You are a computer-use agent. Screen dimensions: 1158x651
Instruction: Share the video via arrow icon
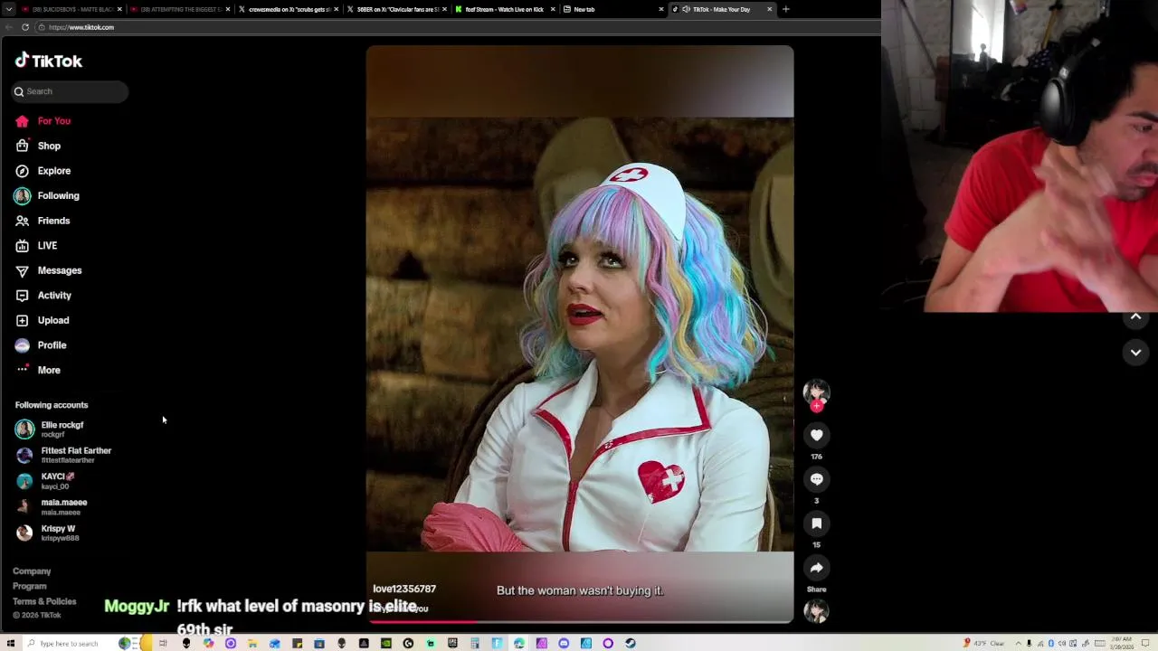tap(817, 568)
